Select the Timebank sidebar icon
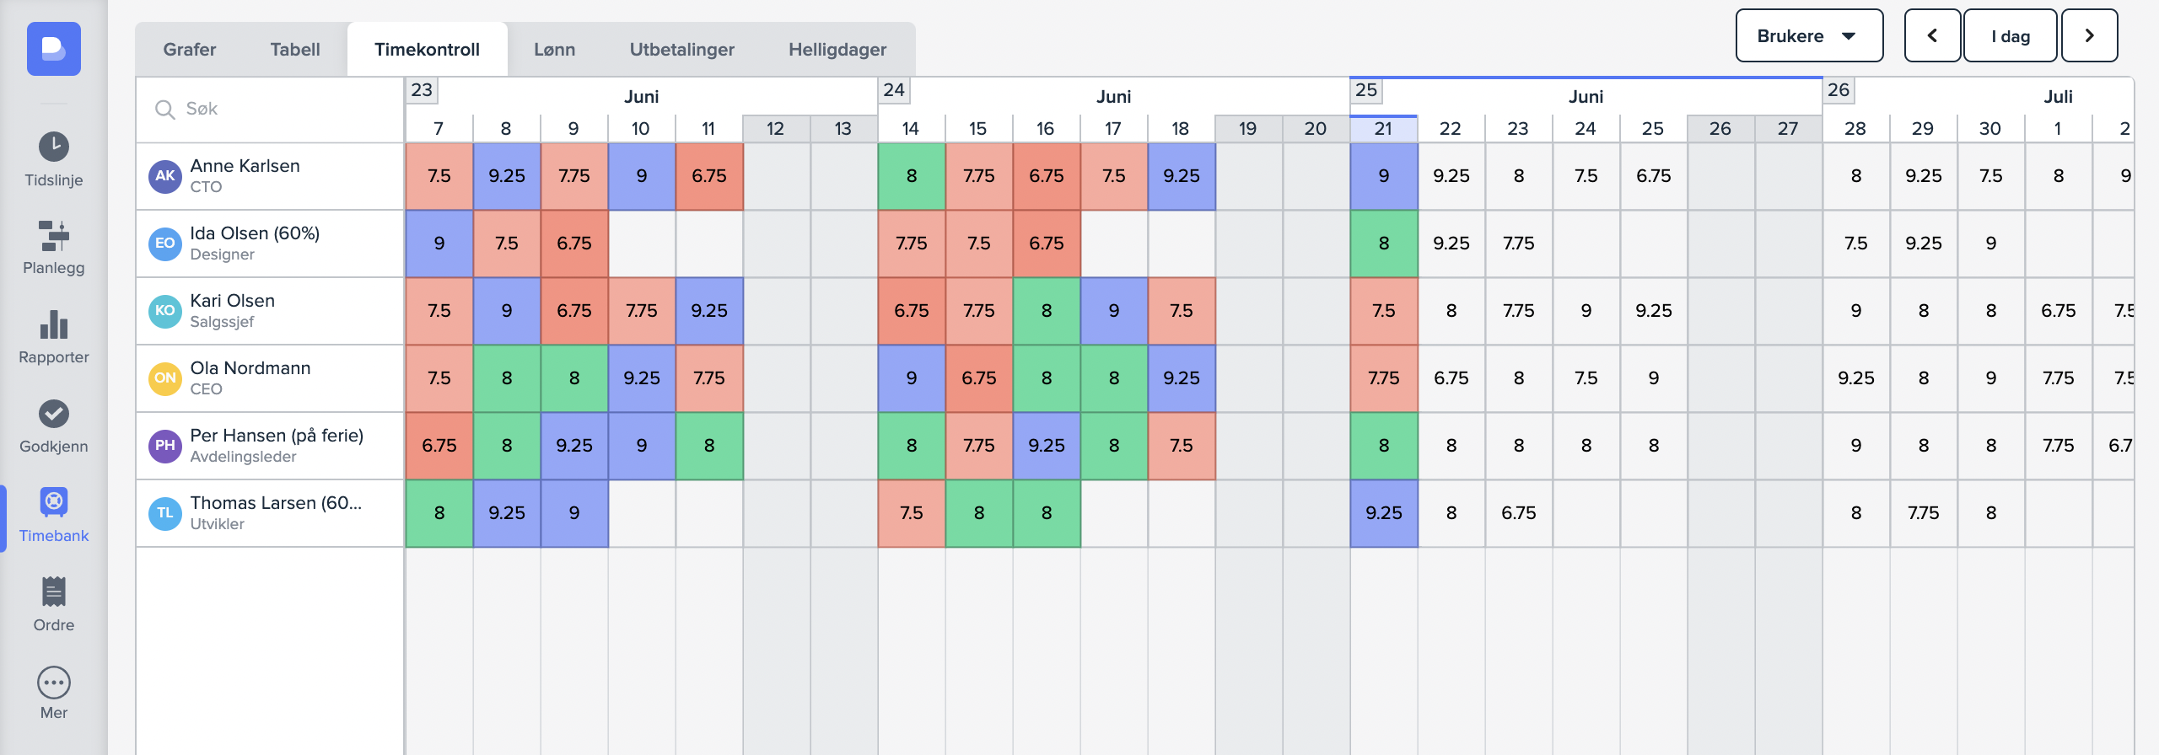The height and width of the screenshot is (755, 2159). pyautogui.click(x=54, y=502)
